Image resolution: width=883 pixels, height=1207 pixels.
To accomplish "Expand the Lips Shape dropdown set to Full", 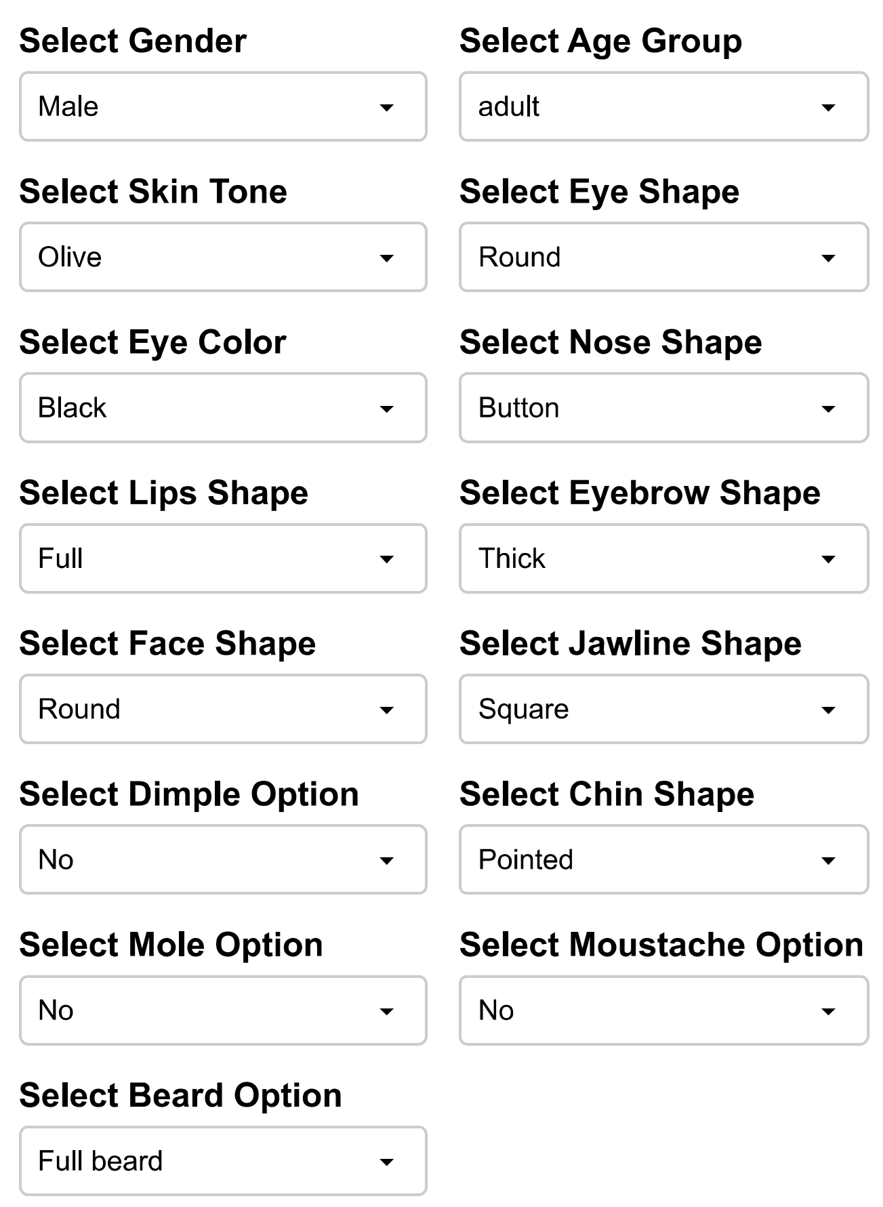I will click(x=223, y=558).
